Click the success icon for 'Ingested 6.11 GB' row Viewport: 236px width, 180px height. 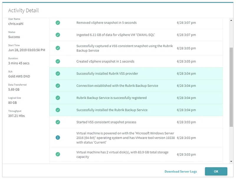click(58, 35)
